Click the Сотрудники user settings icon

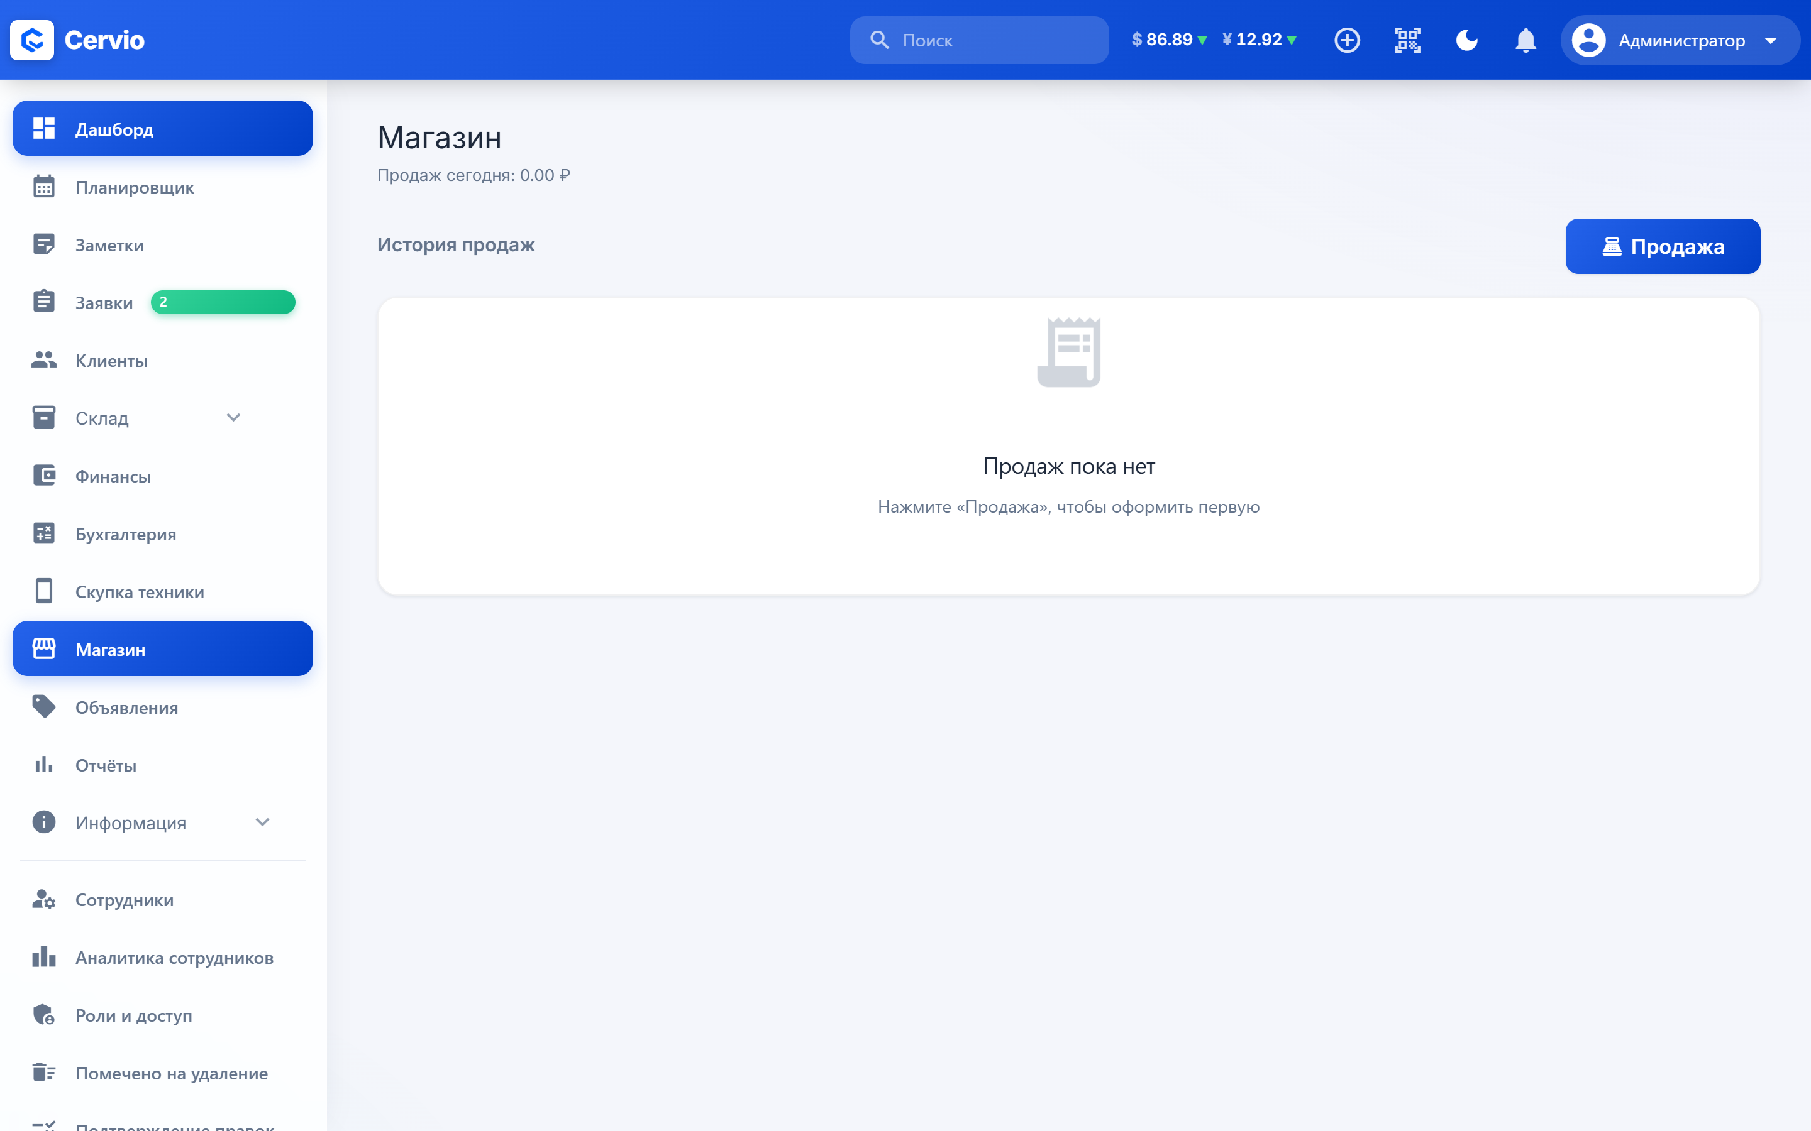click(x=43, y=899)
